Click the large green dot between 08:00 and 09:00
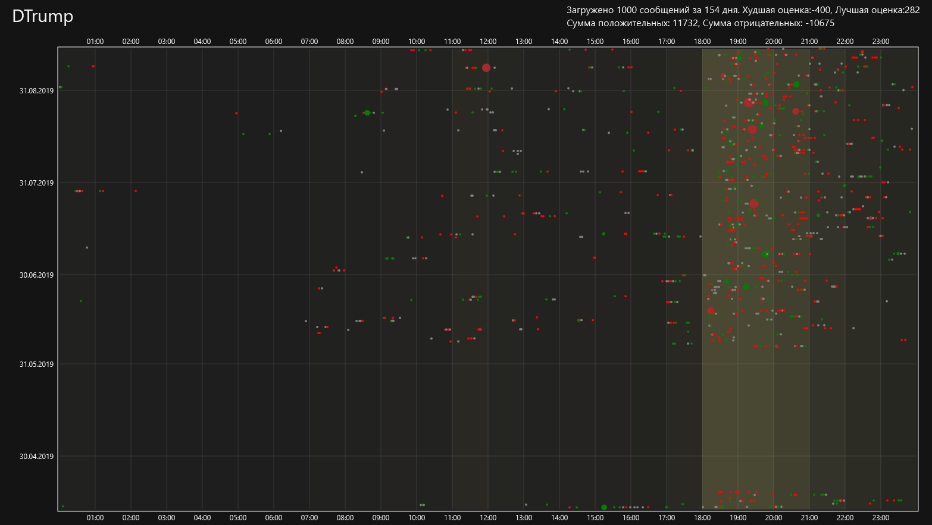The width and height of the screenshot is (932, 525). coord(367,113)
